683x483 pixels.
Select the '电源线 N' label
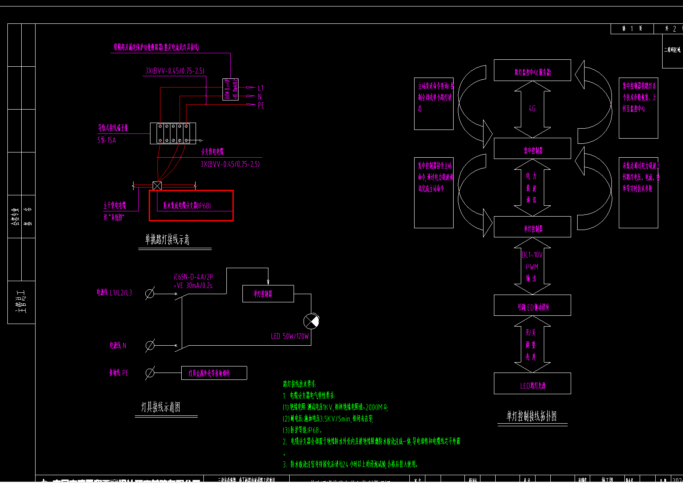[118, 345]
